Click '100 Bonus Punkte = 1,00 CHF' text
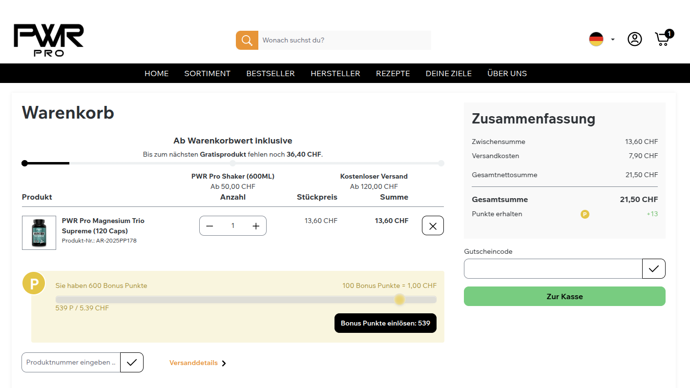The width and height of the screenshot is (690, 388). (x=389, y=286)
